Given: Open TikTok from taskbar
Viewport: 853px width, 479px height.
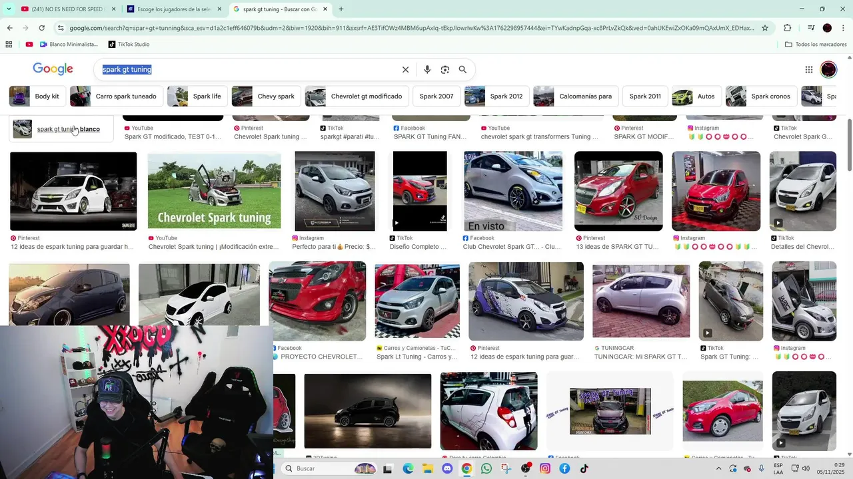Looking at the screenshot, I should click(584, 469).
